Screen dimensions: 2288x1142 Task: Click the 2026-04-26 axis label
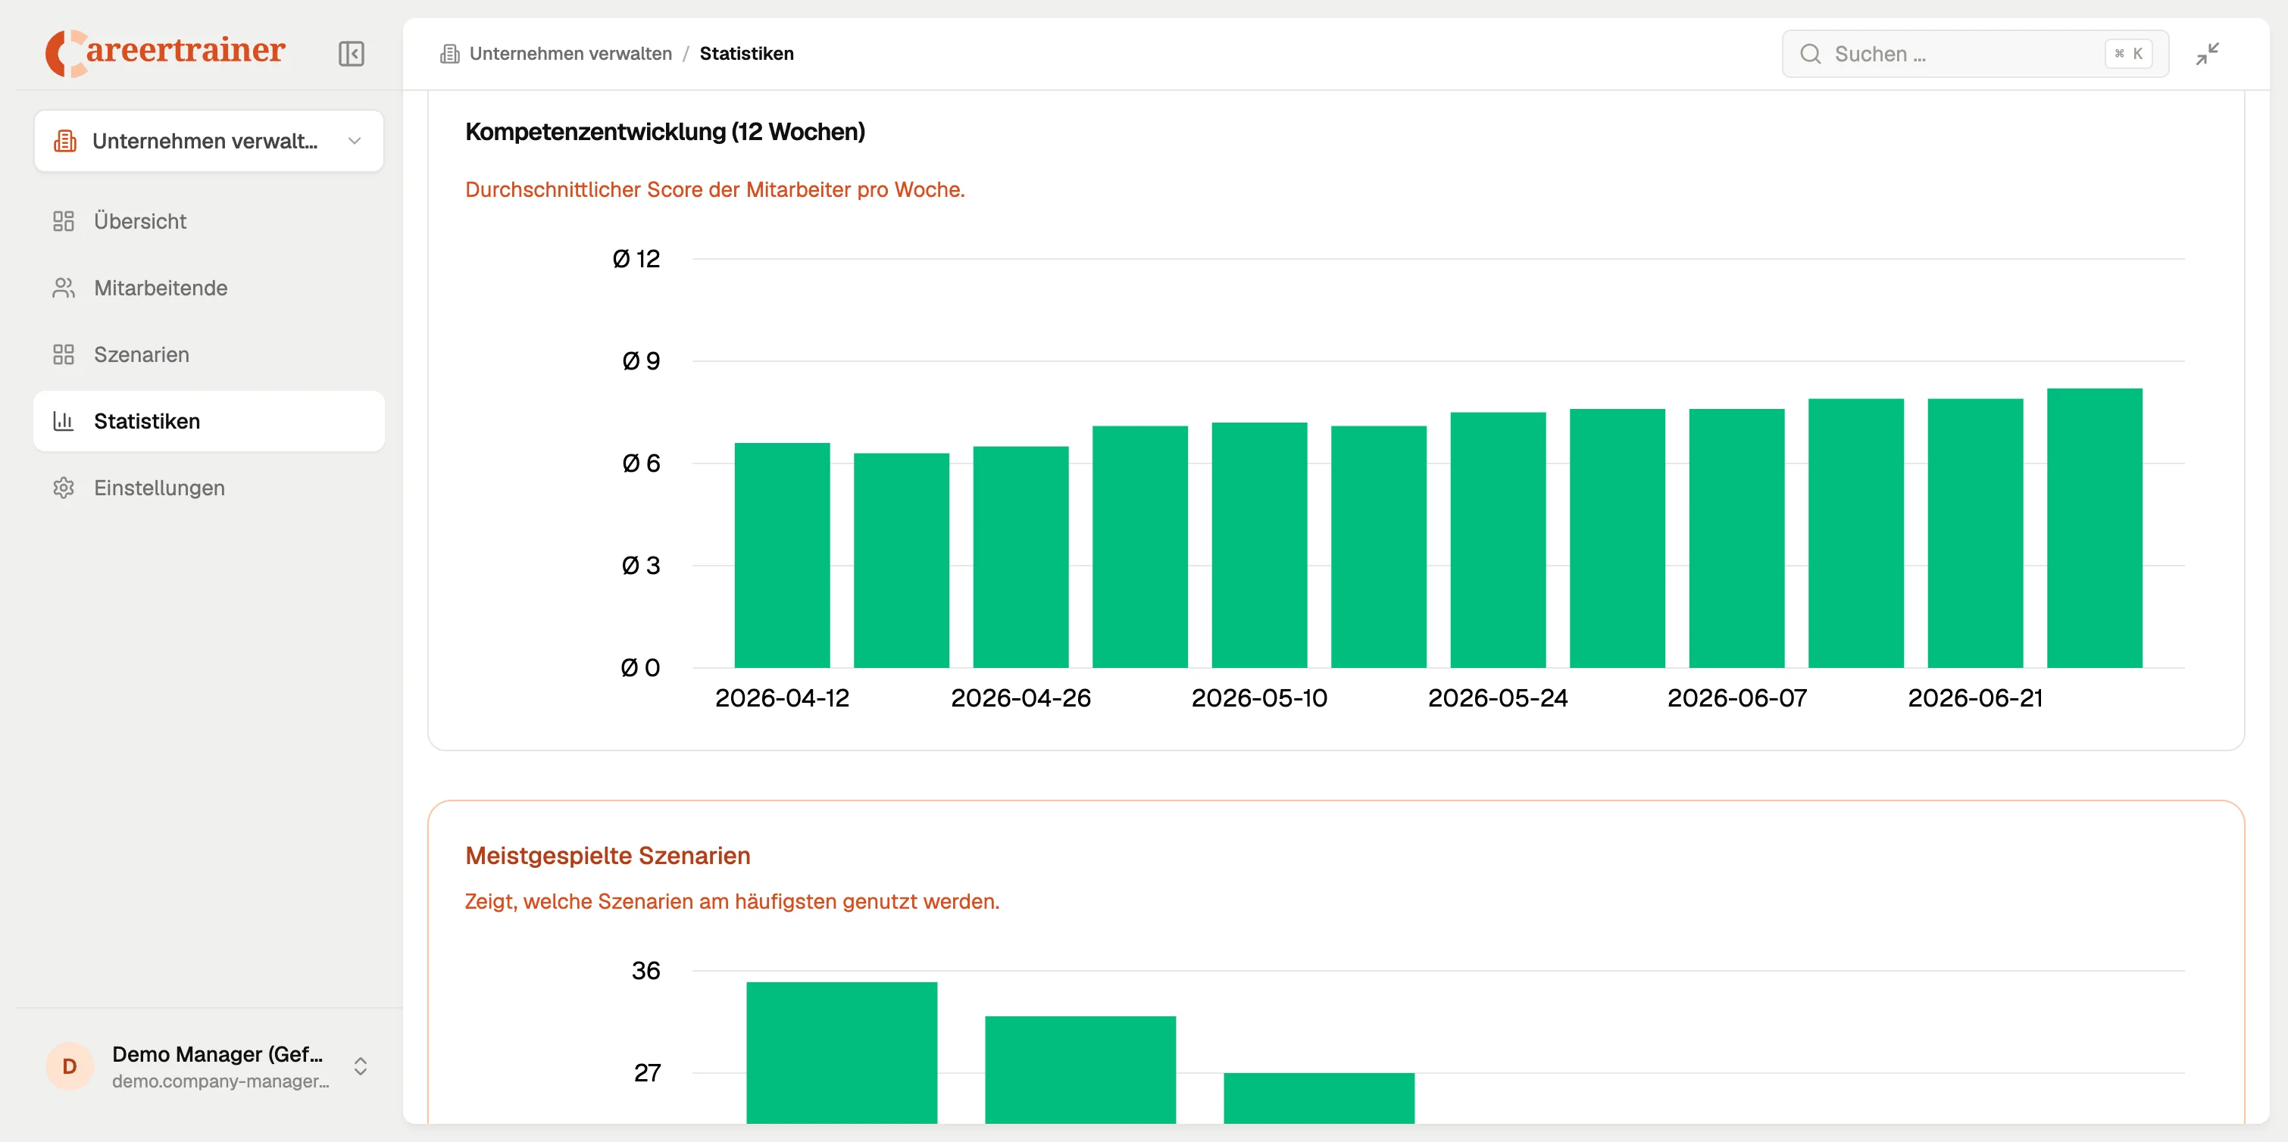(x=1021, y=698)
